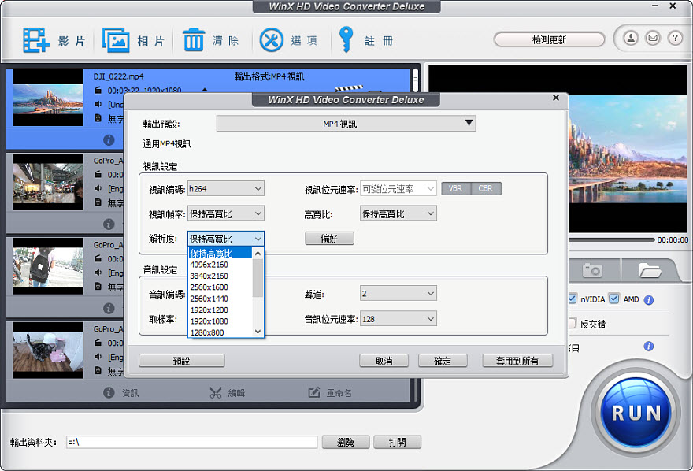Select 3840x2160 resolution

click(x=220, y=276)
